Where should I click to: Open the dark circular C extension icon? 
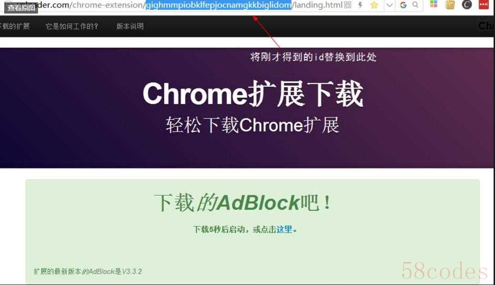coord(467,4)
